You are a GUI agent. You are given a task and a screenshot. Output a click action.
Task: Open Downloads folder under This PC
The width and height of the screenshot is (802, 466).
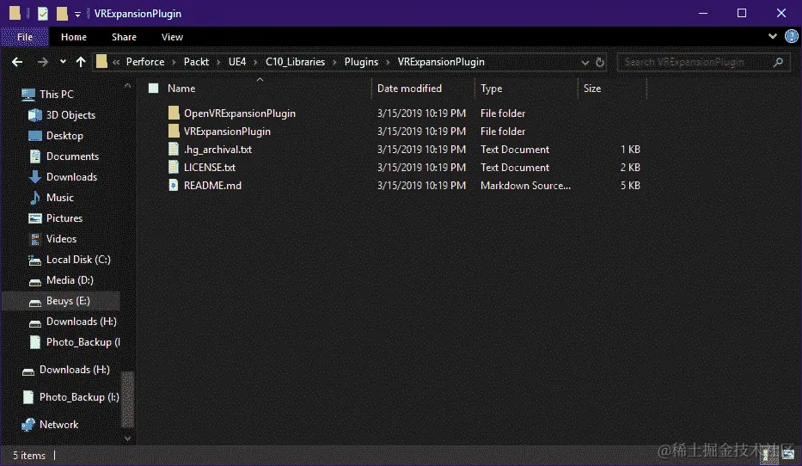coord(71,177)
